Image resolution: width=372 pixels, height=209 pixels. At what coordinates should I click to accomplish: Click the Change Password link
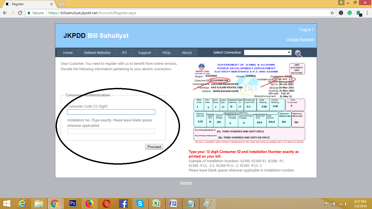coord(300,39)
